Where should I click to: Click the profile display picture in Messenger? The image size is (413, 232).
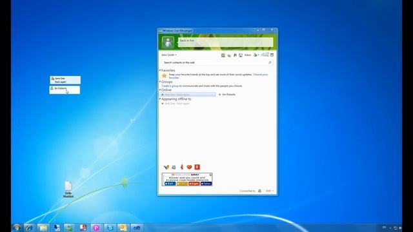168,42
